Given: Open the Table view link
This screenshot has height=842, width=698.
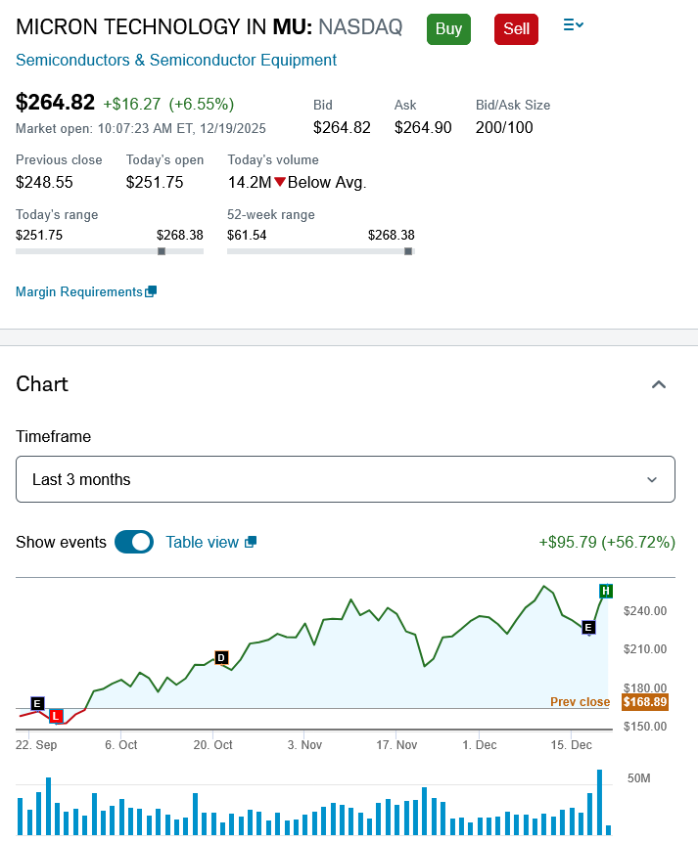Looking at the screenshot, I should 203,542.
